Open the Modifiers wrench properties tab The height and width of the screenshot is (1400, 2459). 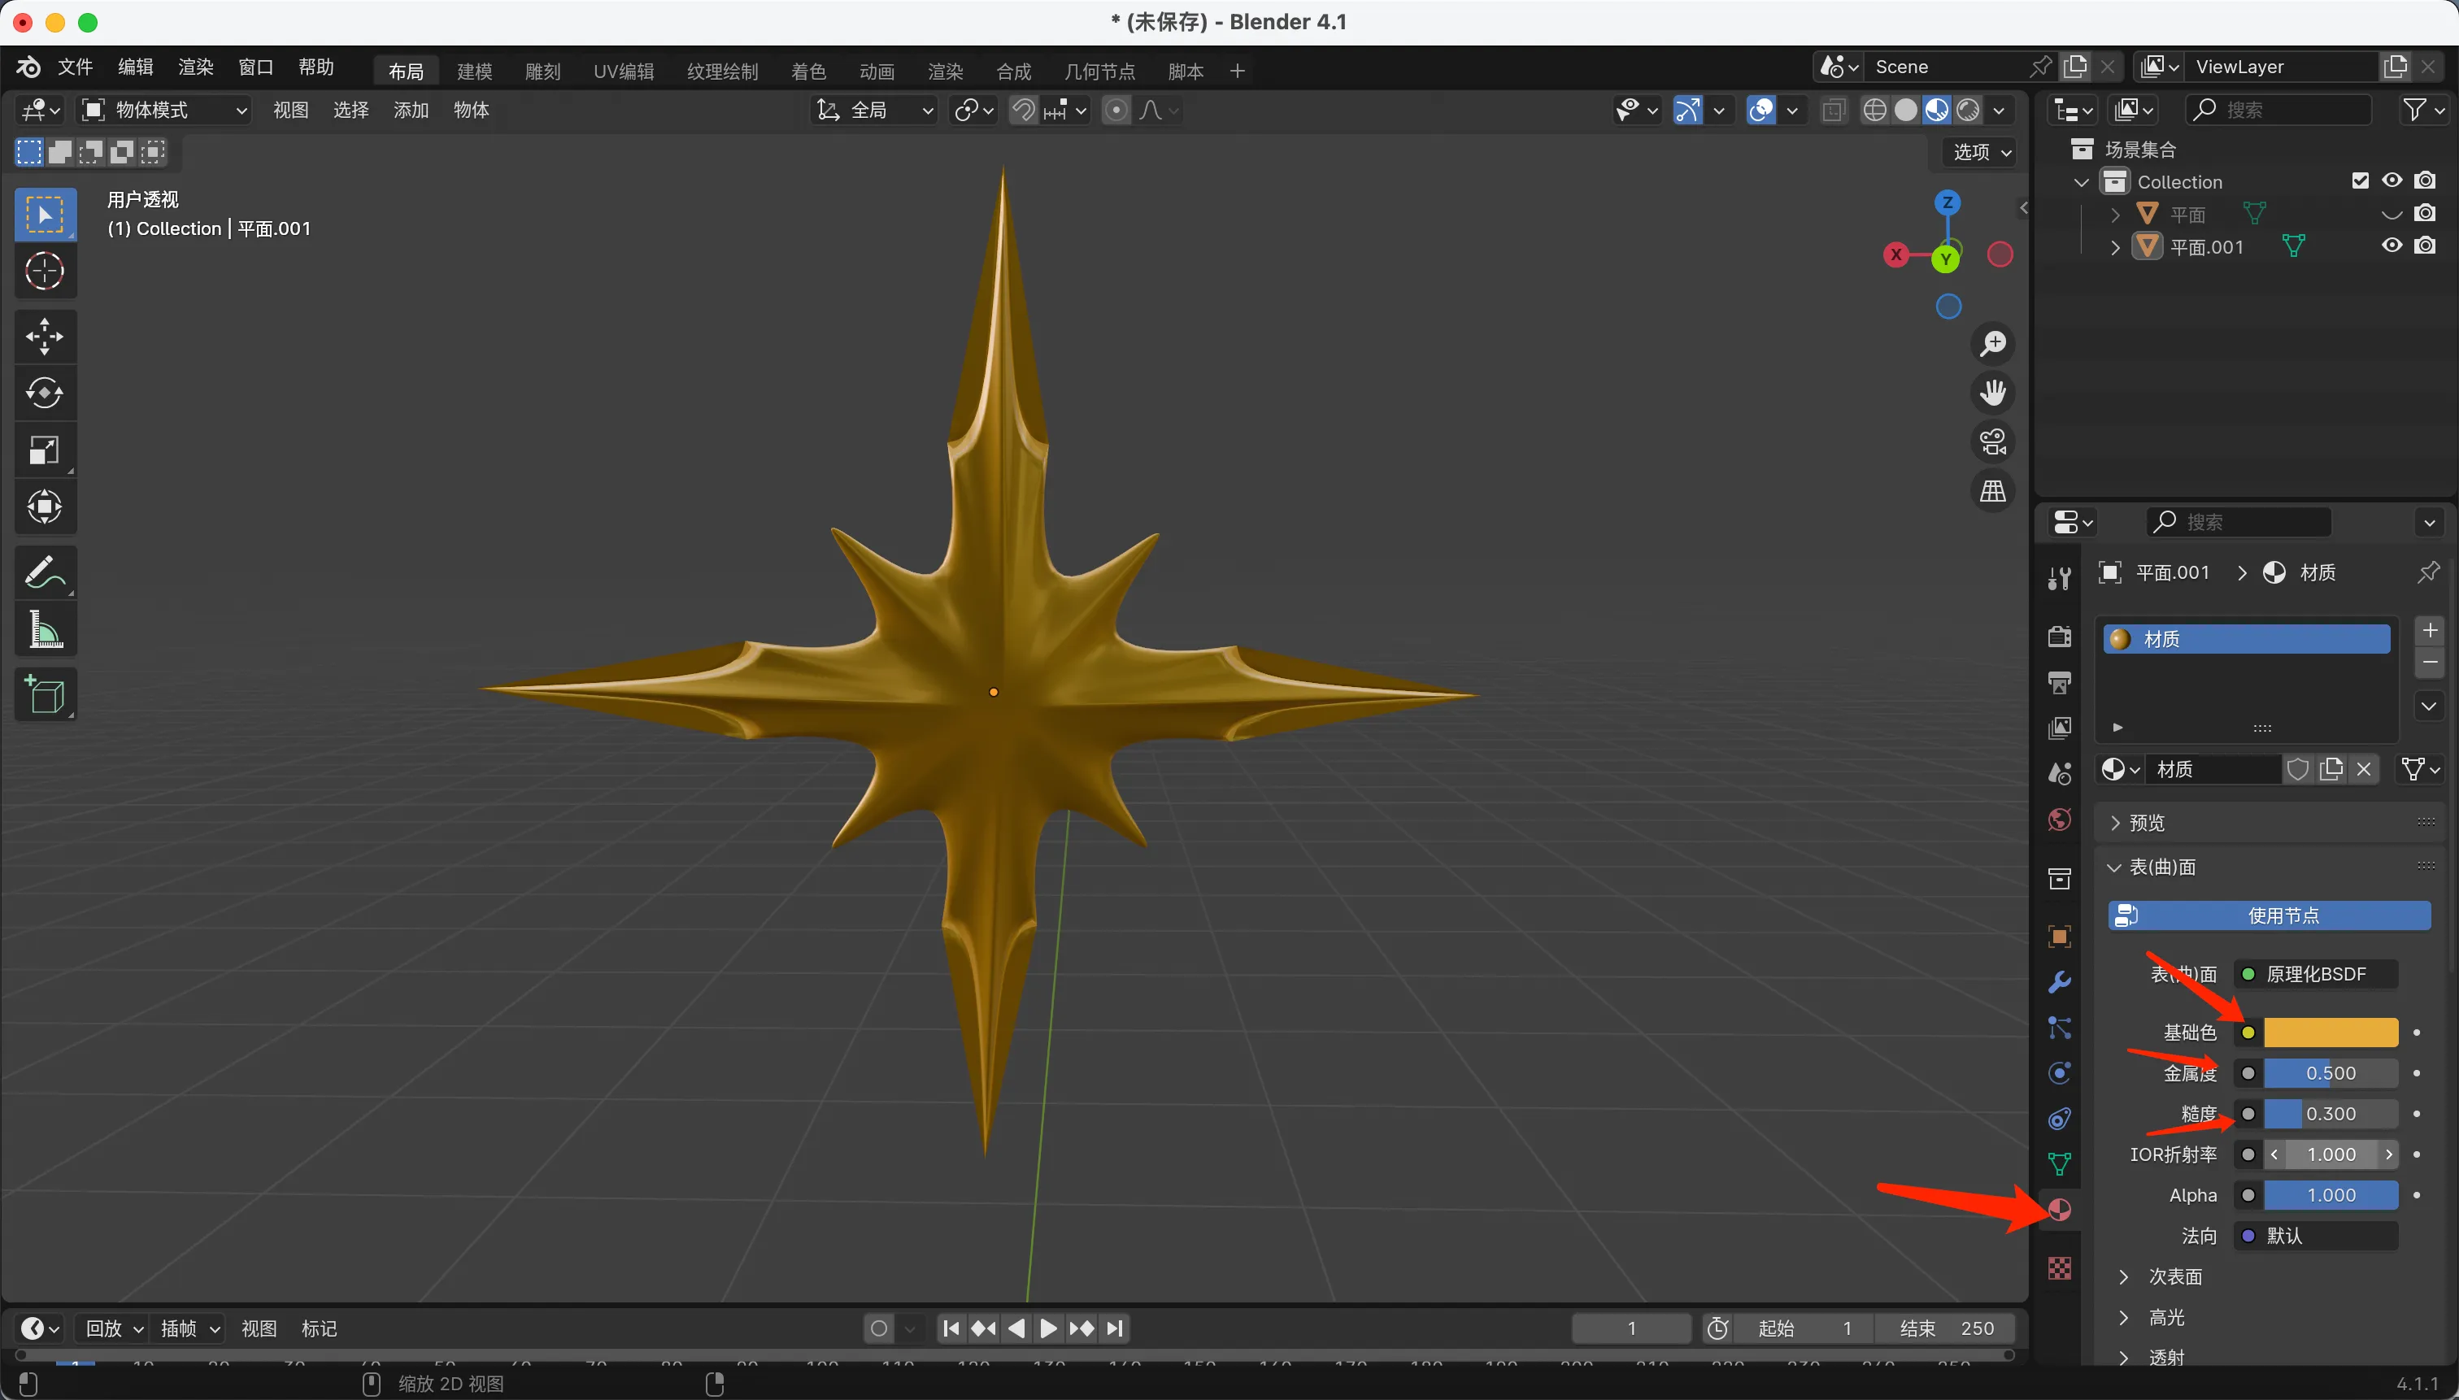(2059, 983)
